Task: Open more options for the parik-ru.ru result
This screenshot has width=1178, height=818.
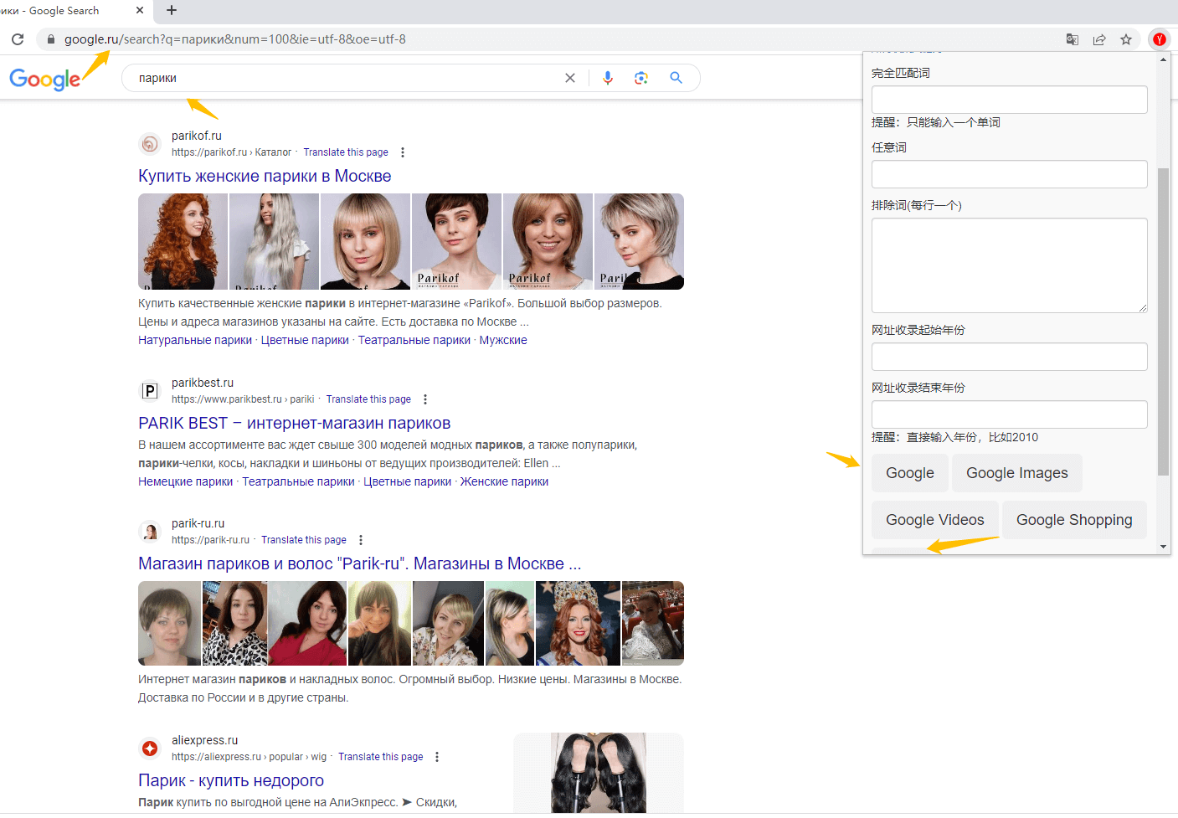Action: [361, 540]
